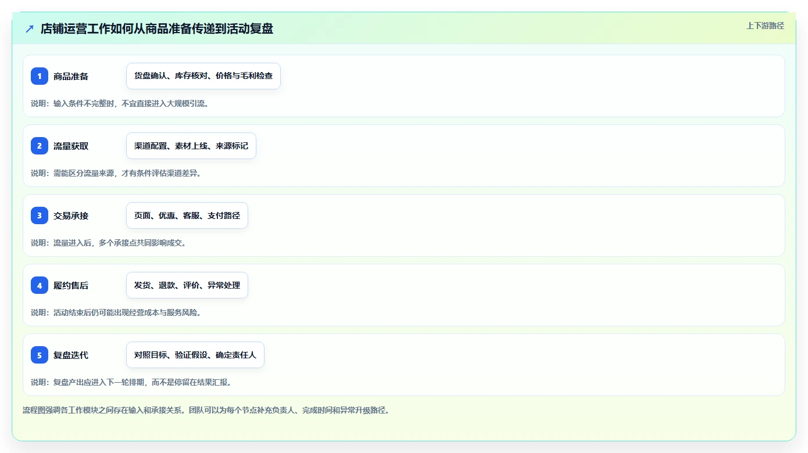Click the step 2 number badge
Image resolution: width=808 pixels, height=453 pixels.
40,146
